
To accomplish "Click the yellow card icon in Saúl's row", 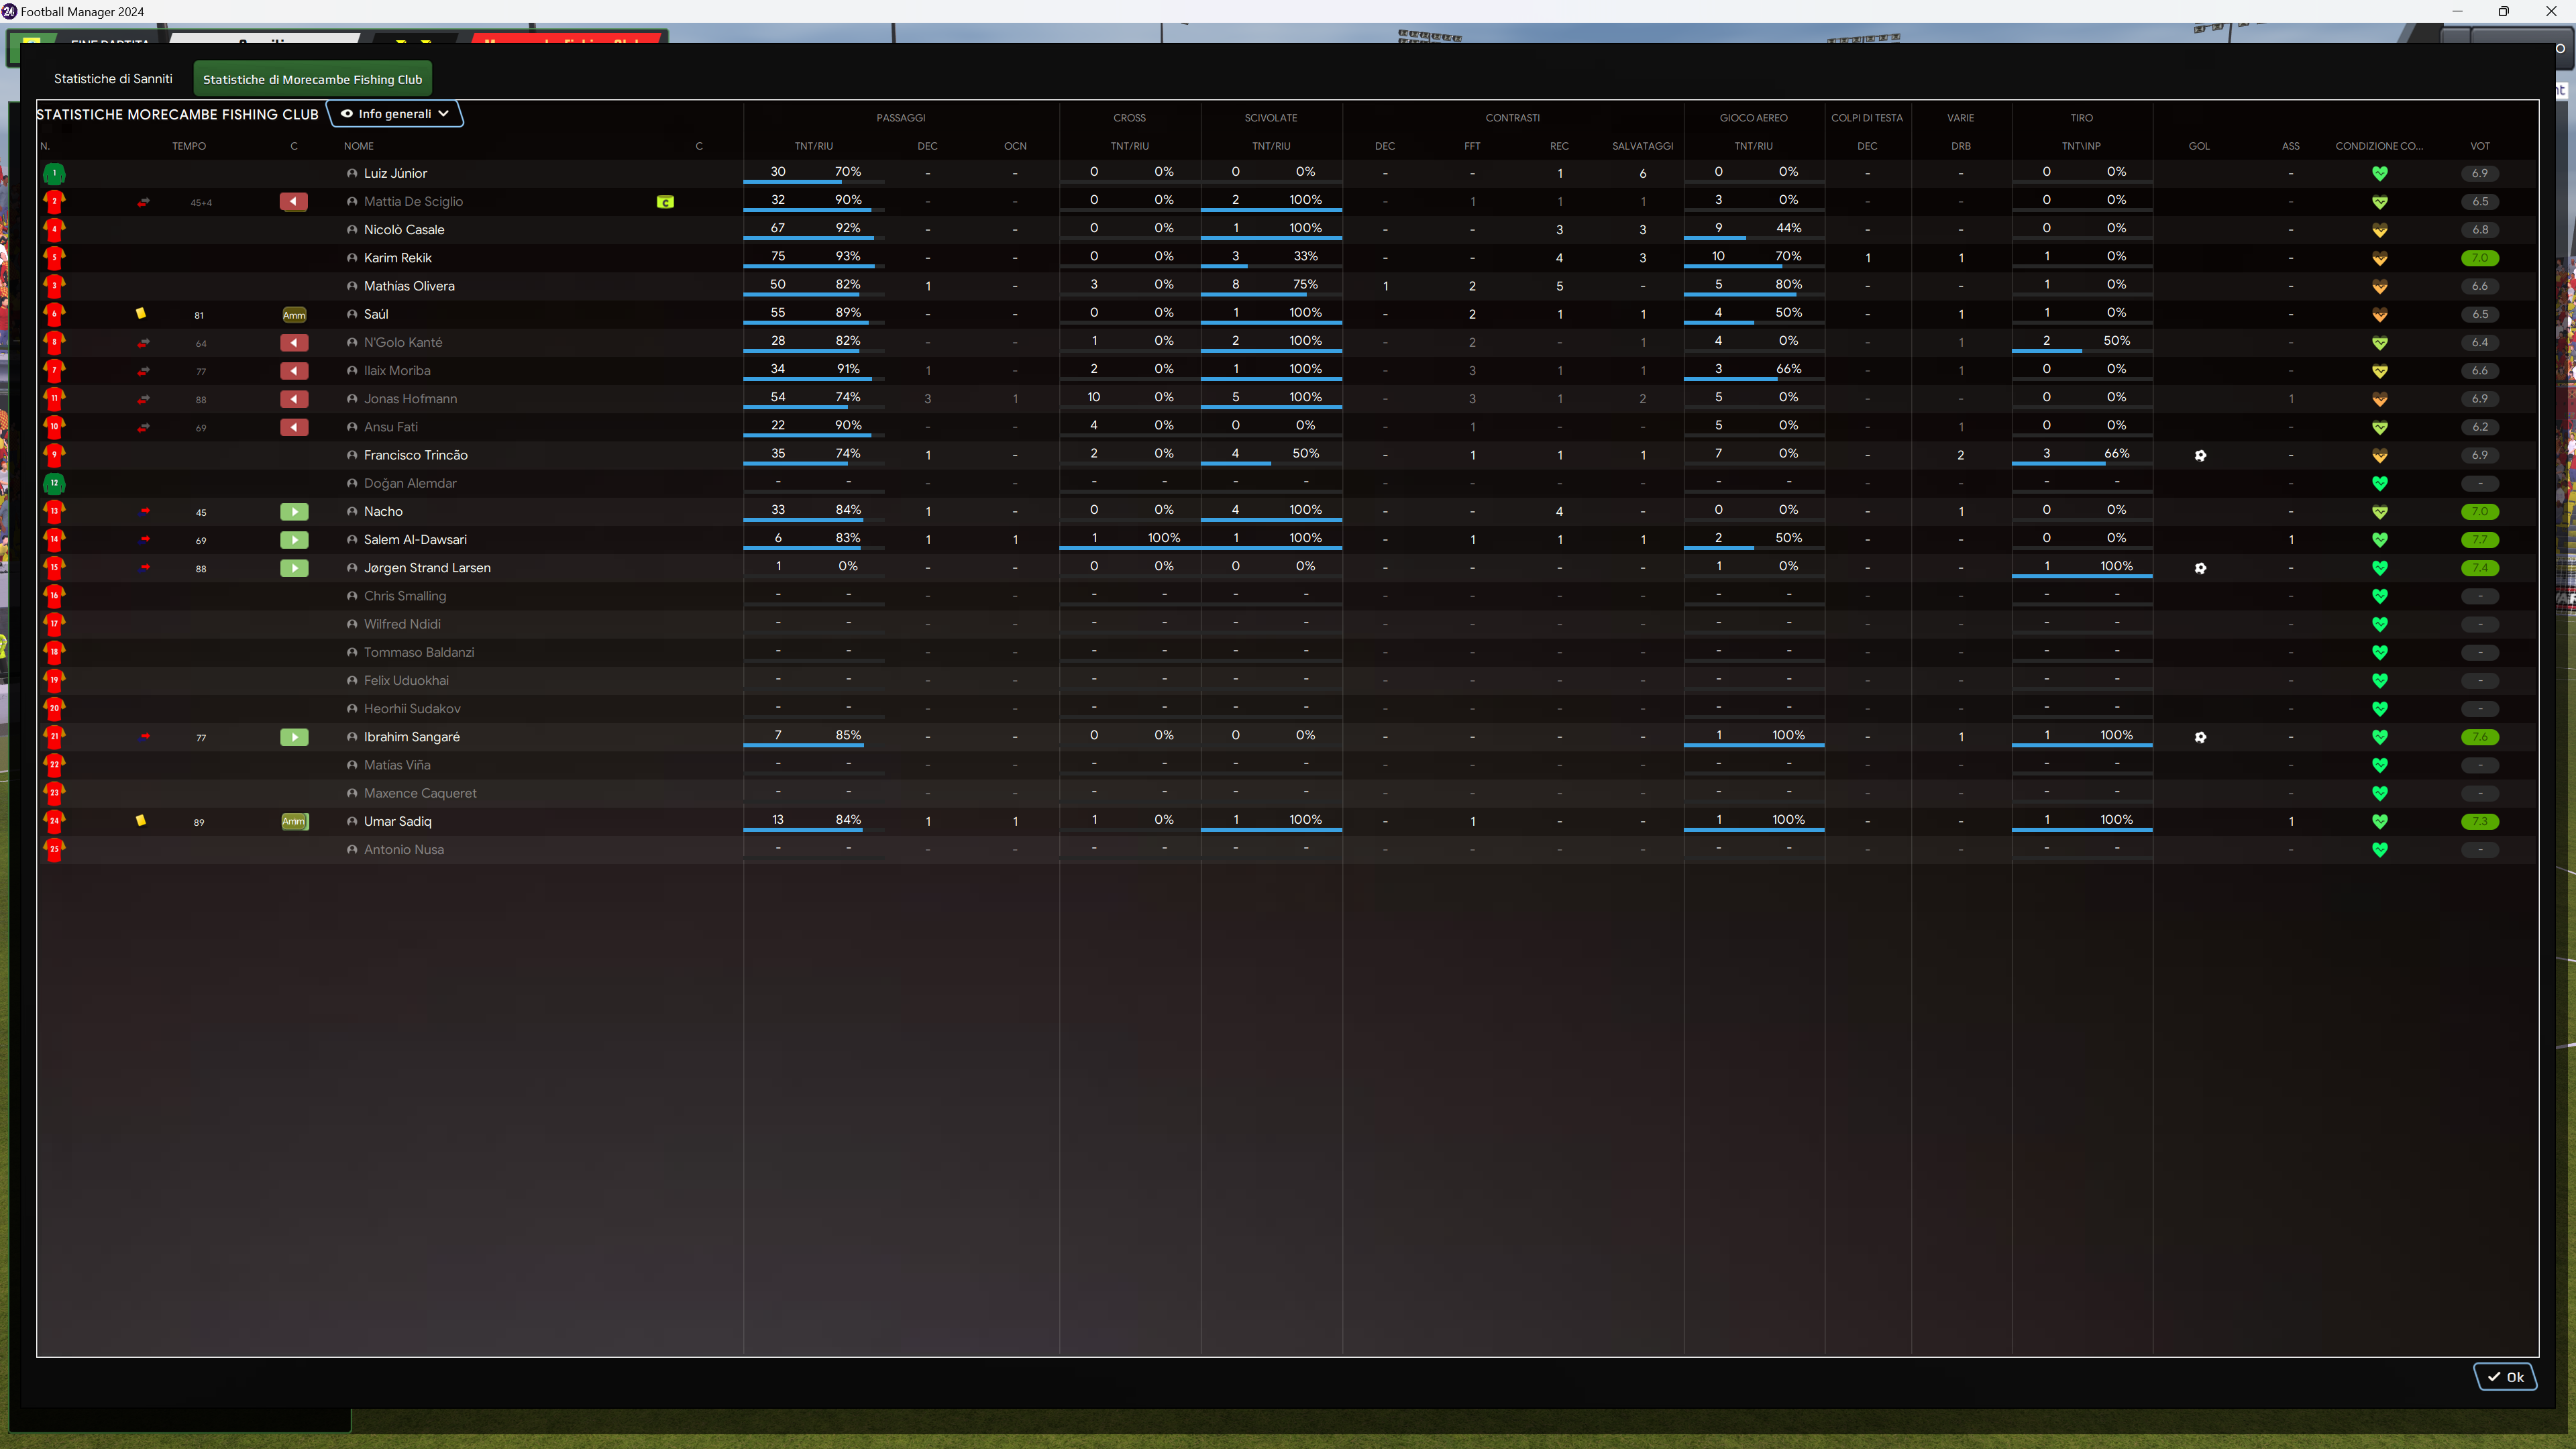I will coord(141,314).
